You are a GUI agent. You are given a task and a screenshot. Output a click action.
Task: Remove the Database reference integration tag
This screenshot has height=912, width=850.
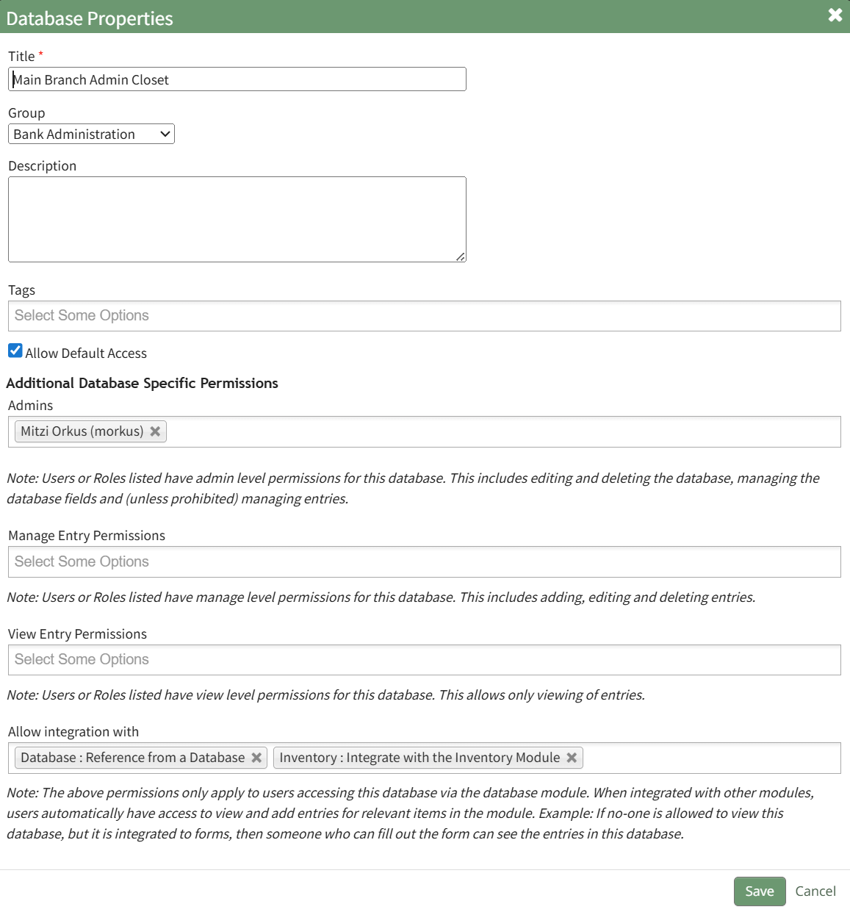click(x=256, y=758)
